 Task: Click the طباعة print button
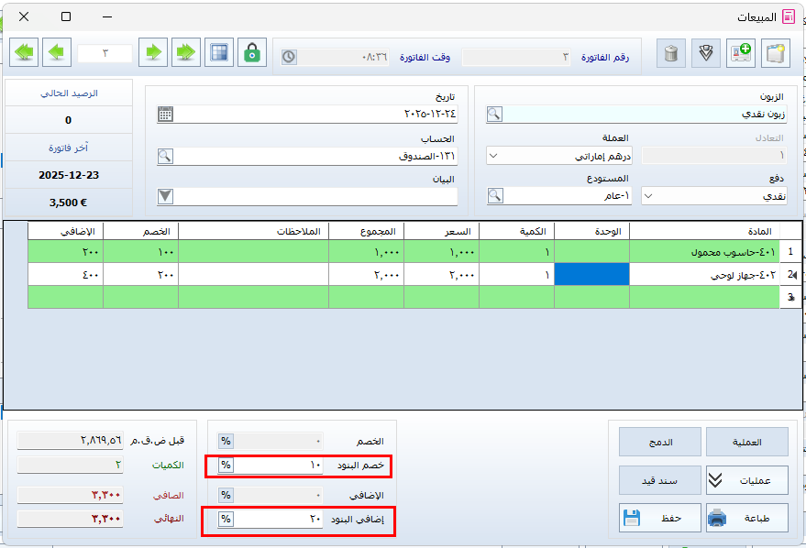point(746,519)
